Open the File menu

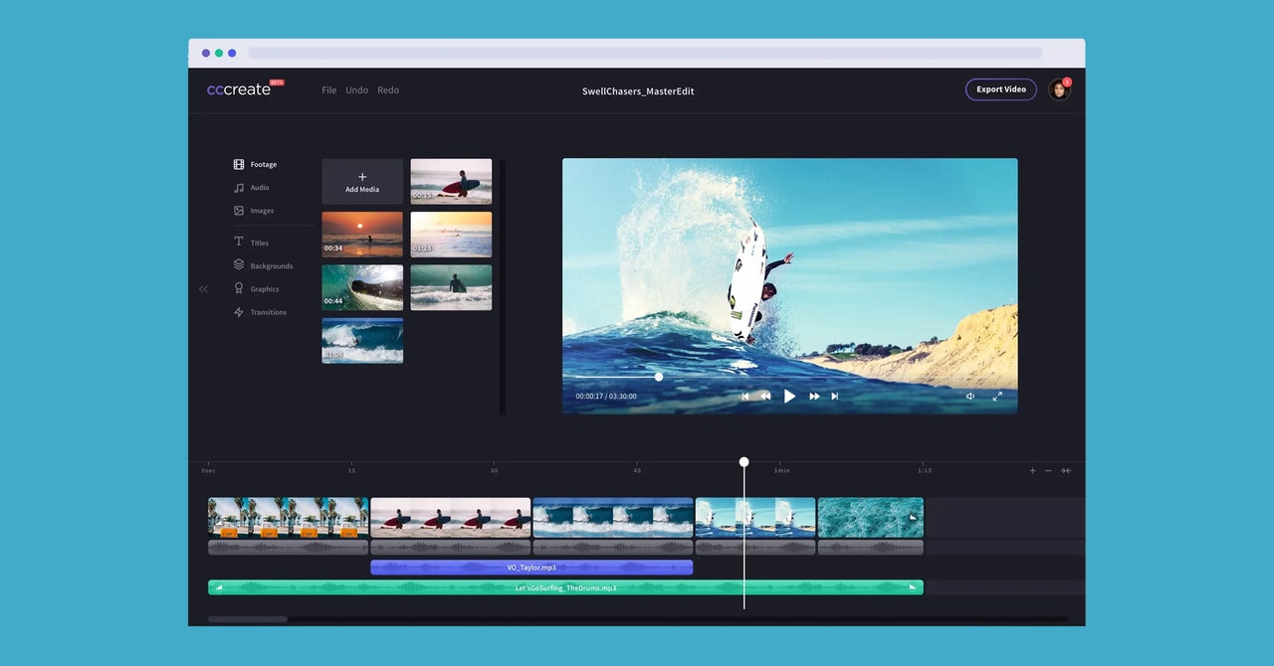point(329,90)
